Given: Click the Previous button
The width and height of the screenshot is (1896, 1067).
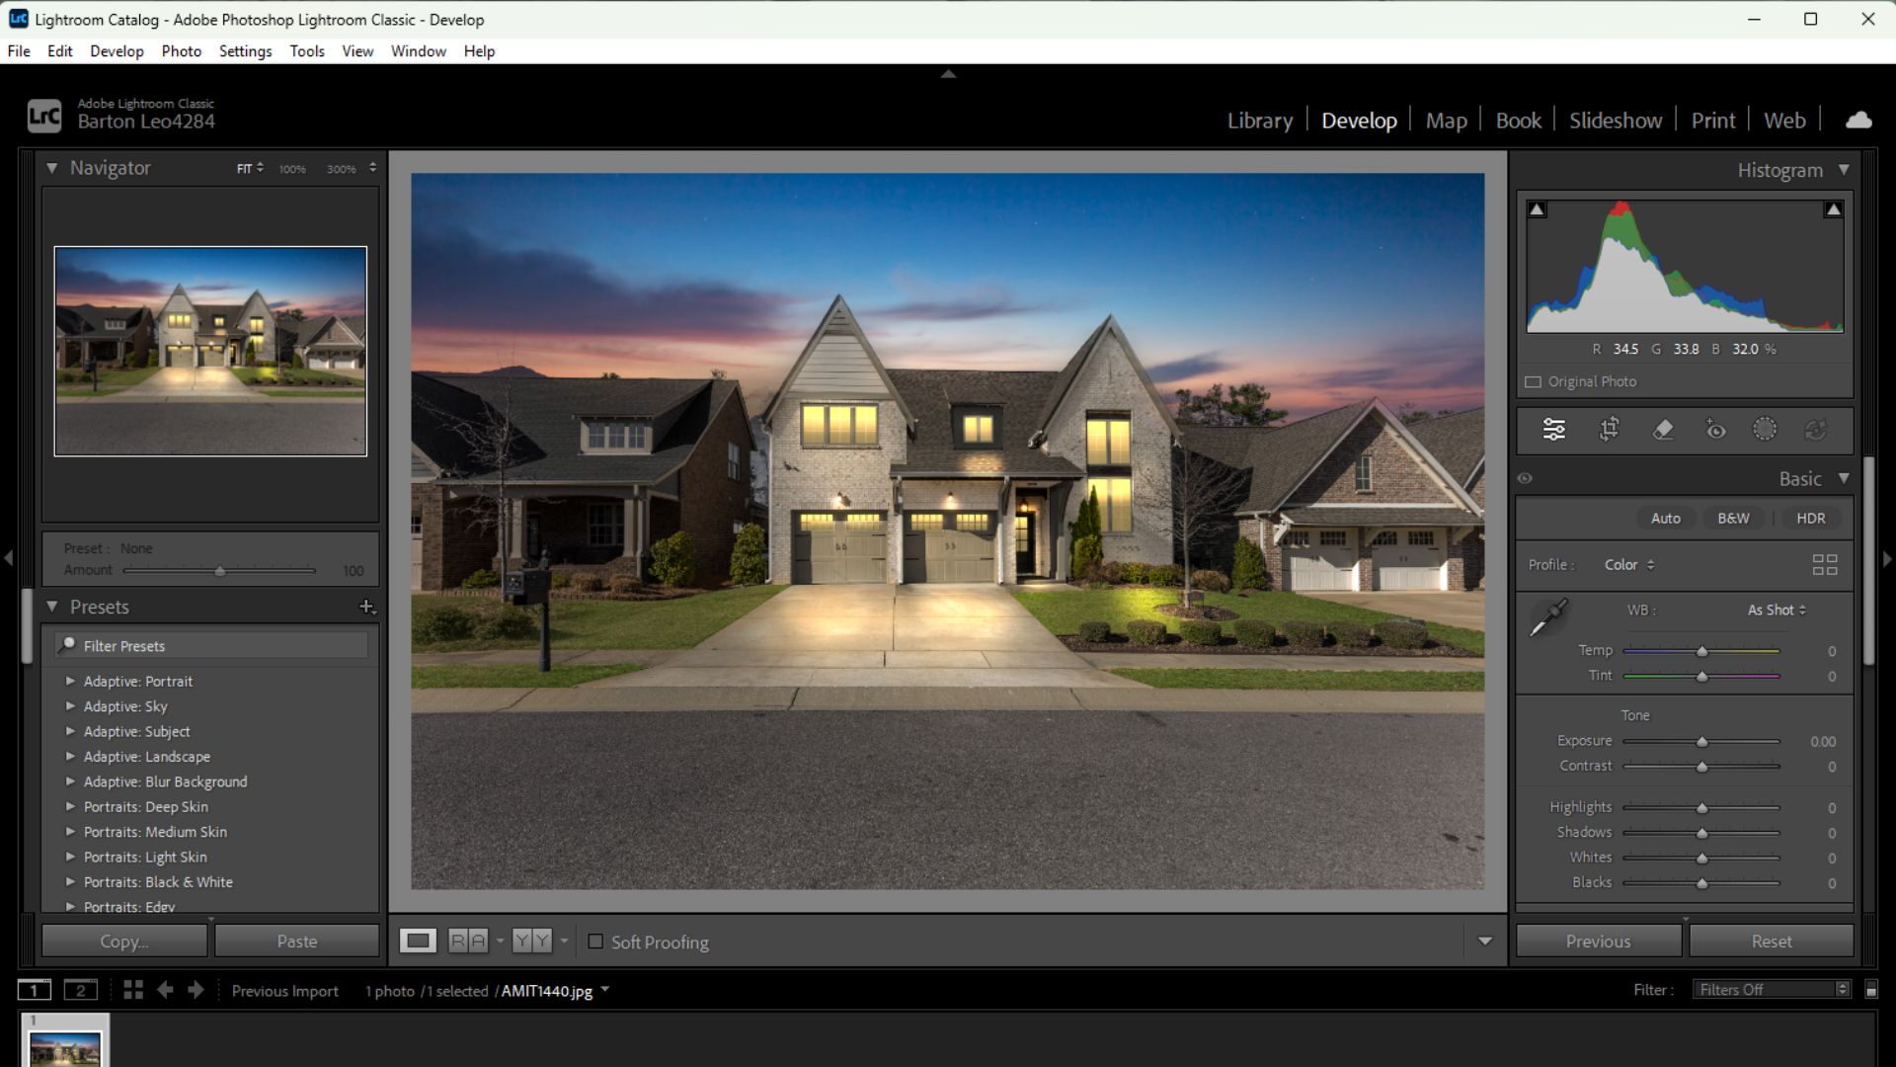Looking at the screenshot, I should 1598,942.
